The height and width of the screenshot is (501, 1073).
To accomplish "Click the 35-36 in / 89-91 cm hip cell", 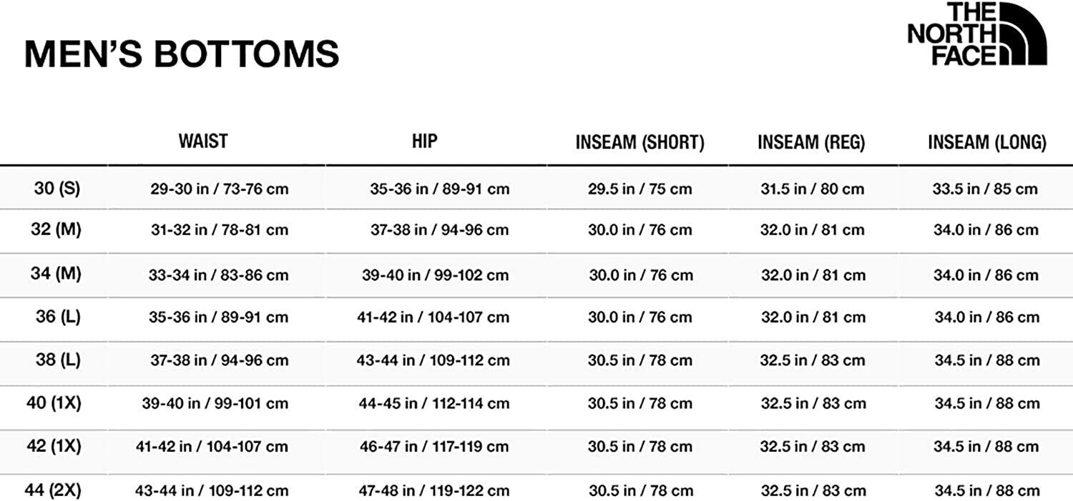I will 439,189.
